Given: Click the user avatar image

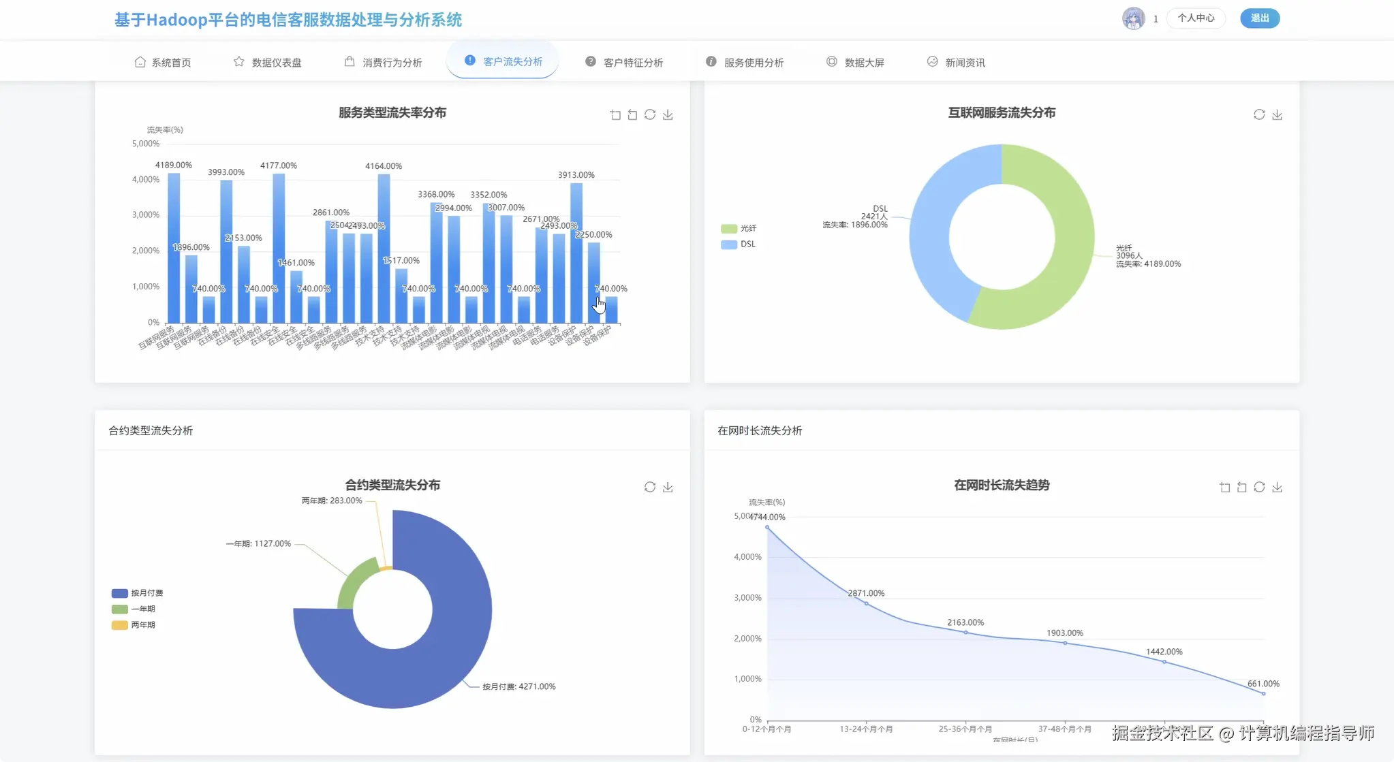Looking at the screenshot, I should tap(1133, 18).
